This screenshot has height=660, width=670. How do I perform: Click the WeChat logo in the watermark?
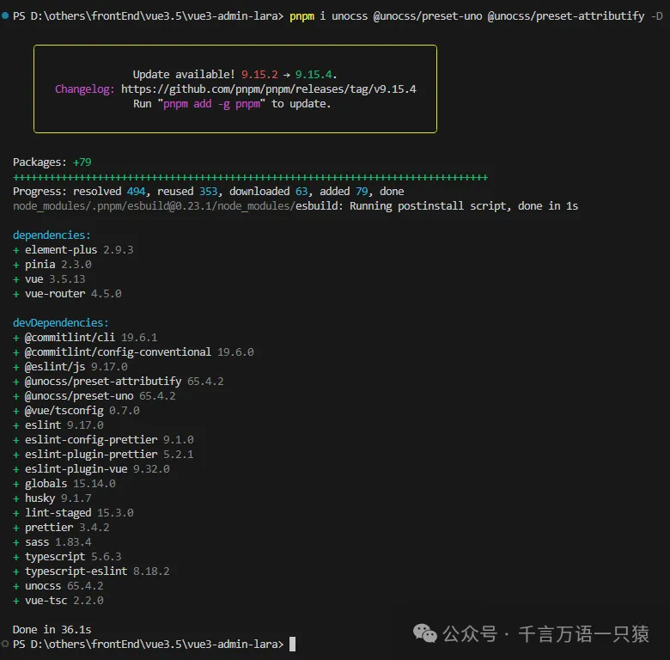(x=425, y=633)
